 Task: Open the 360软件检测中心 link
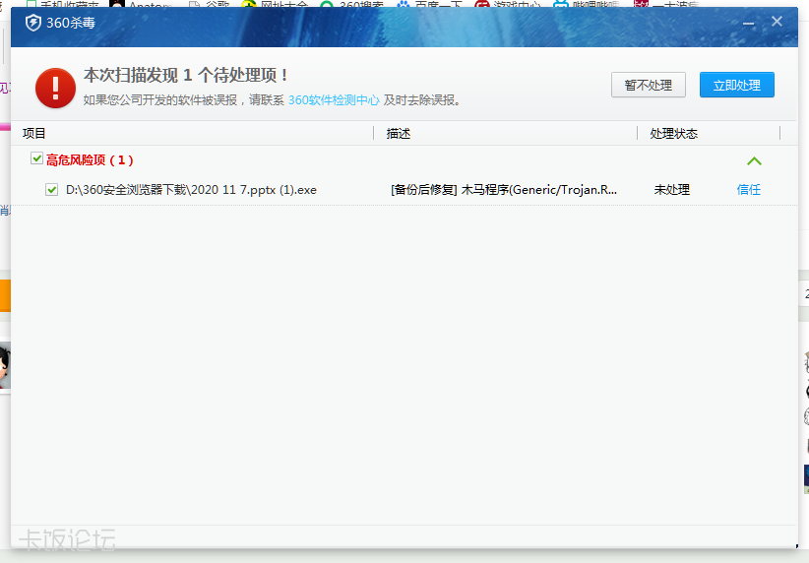point(334,100)
